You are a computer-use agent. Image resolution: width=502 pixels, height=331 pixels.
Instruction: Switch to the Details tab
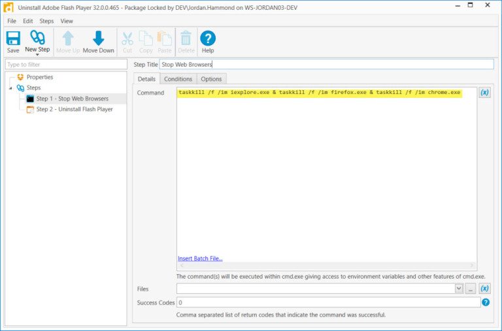[x=146, y=79]
